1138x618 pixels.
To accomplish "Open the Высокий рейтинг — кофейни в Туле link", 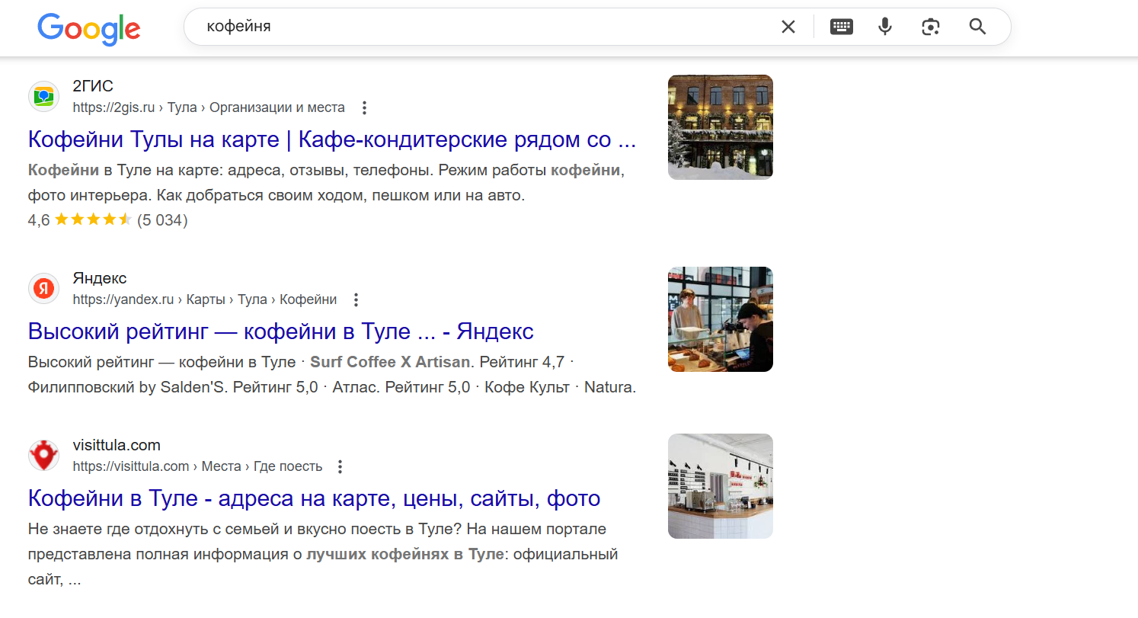I will [x=280, y=332].
